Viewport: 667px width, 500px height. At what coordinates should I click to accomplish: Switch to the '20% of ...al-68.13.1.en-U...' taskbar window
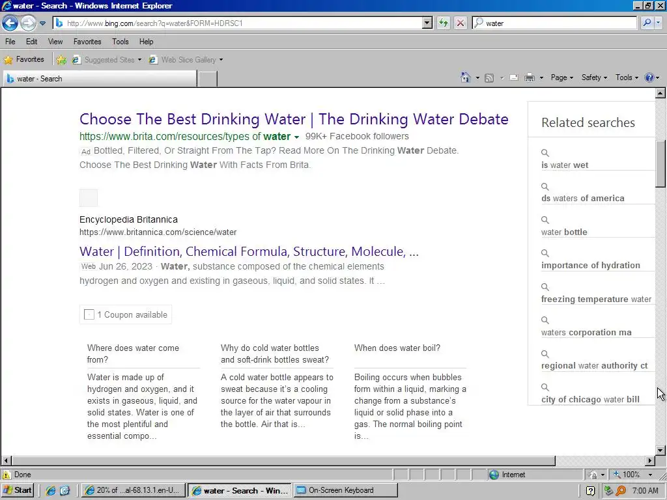[x=133, y=490]
